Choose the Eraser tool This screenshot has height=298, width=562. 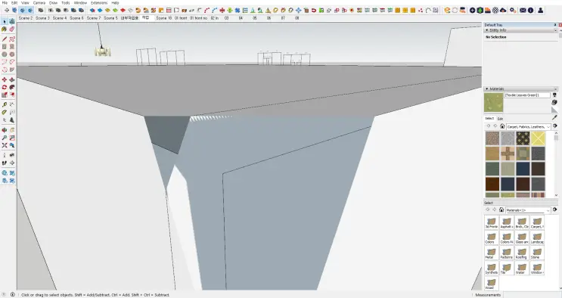point(12,29)
